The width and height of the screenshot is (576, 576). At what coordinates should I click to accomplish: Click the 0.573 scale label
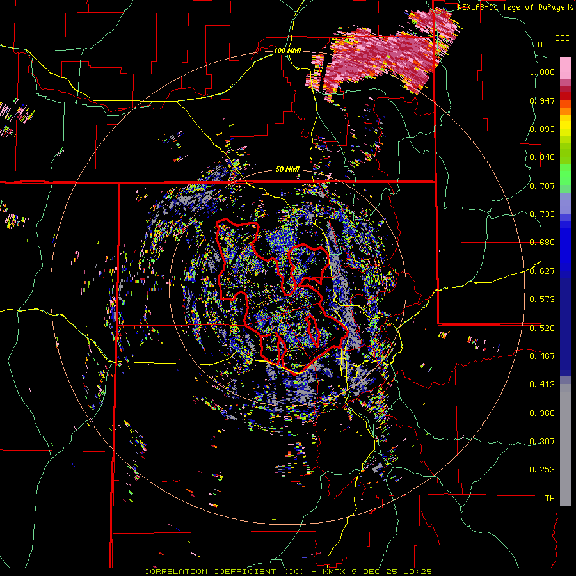(542, 300)
